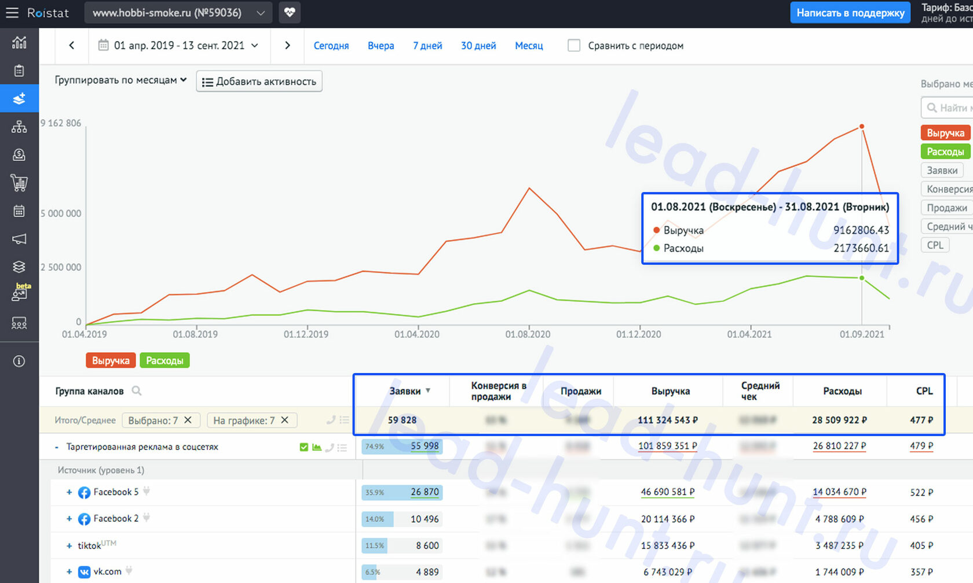Image resolution: width=973 pixels, height=583 pixels.
Task: Open the stacked layers icon in sidebar
Action: (x=19, y=267)
